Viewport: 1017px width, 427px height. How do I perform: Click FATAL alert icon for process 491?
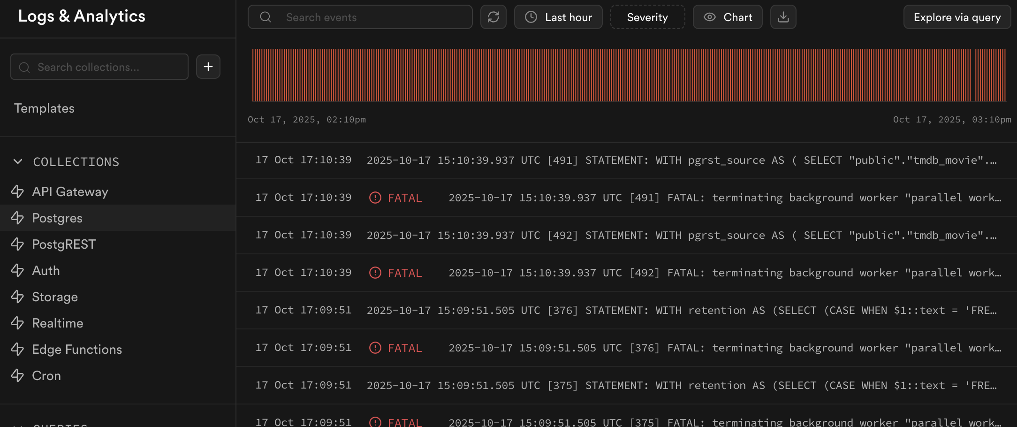(375, 198)
